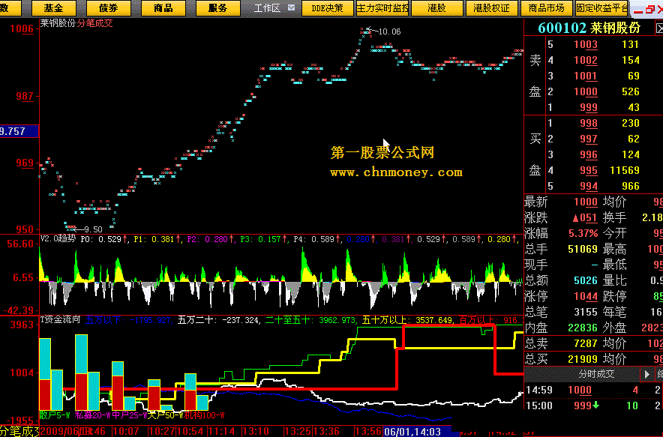Click the 私募20-W legend label
Screen dimensions: 663x437
pos(92,415)
